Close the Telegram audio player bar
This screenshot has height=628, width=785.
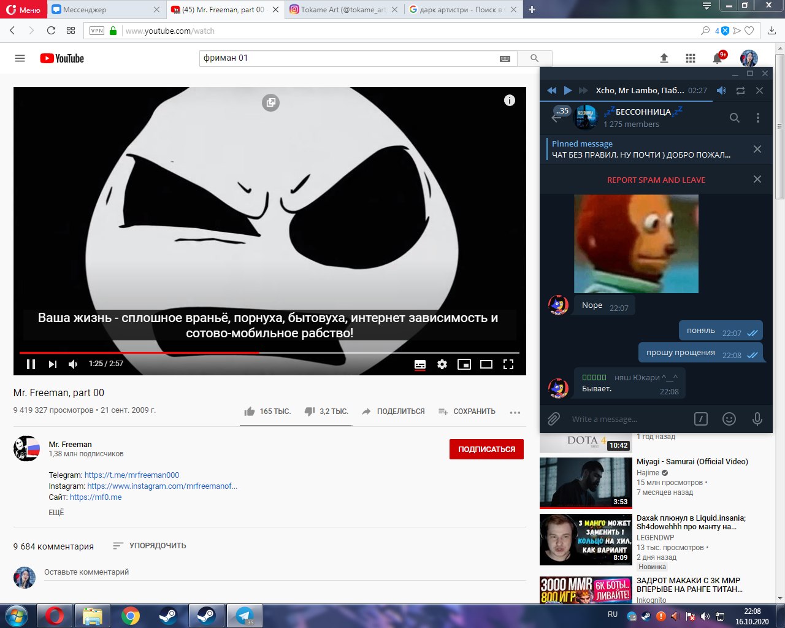coord(759,90)
